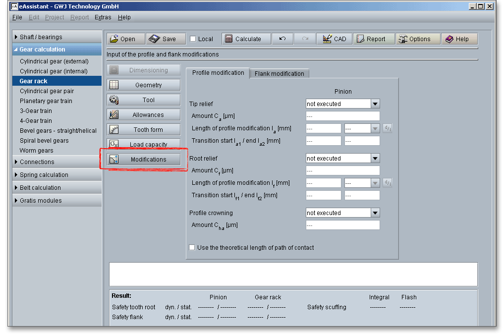The width and height of the screenshot is (504, 334).
Task: Switch to the Flank modification tab
Action: (x=279, y=73)
